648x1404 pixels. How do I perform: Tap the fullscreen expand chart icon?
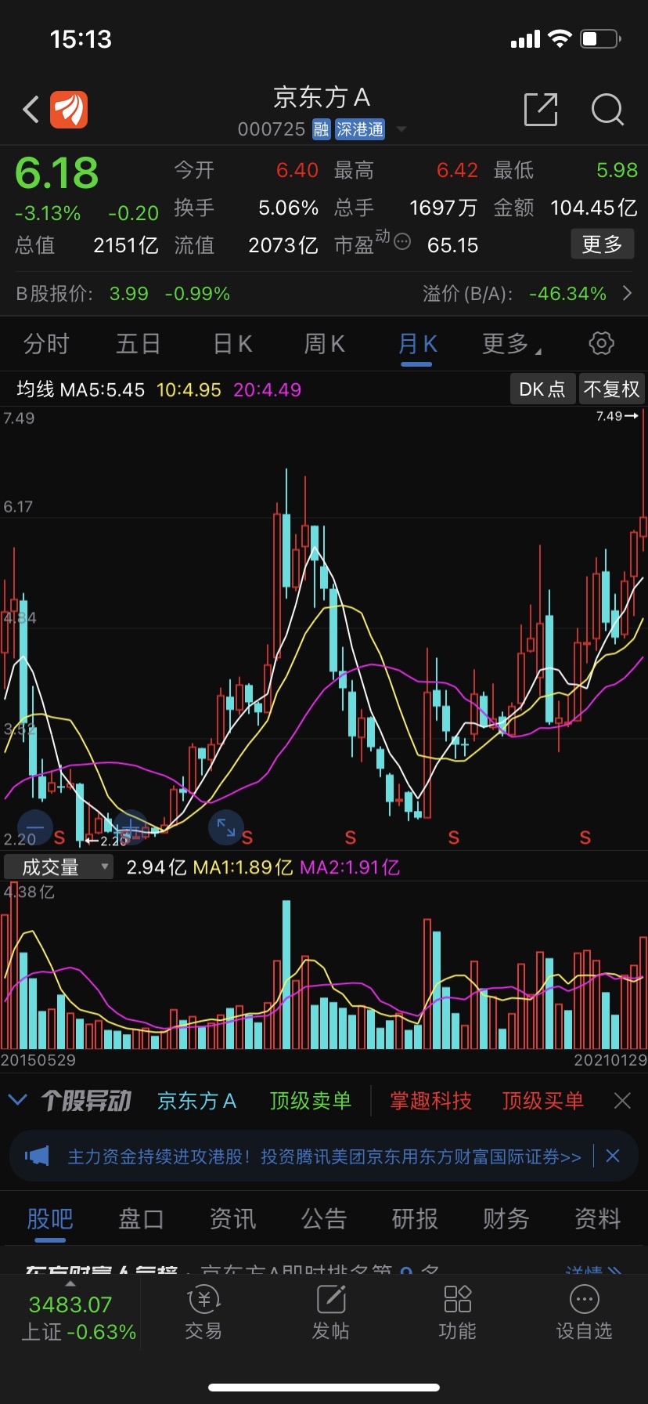(226, 827)
